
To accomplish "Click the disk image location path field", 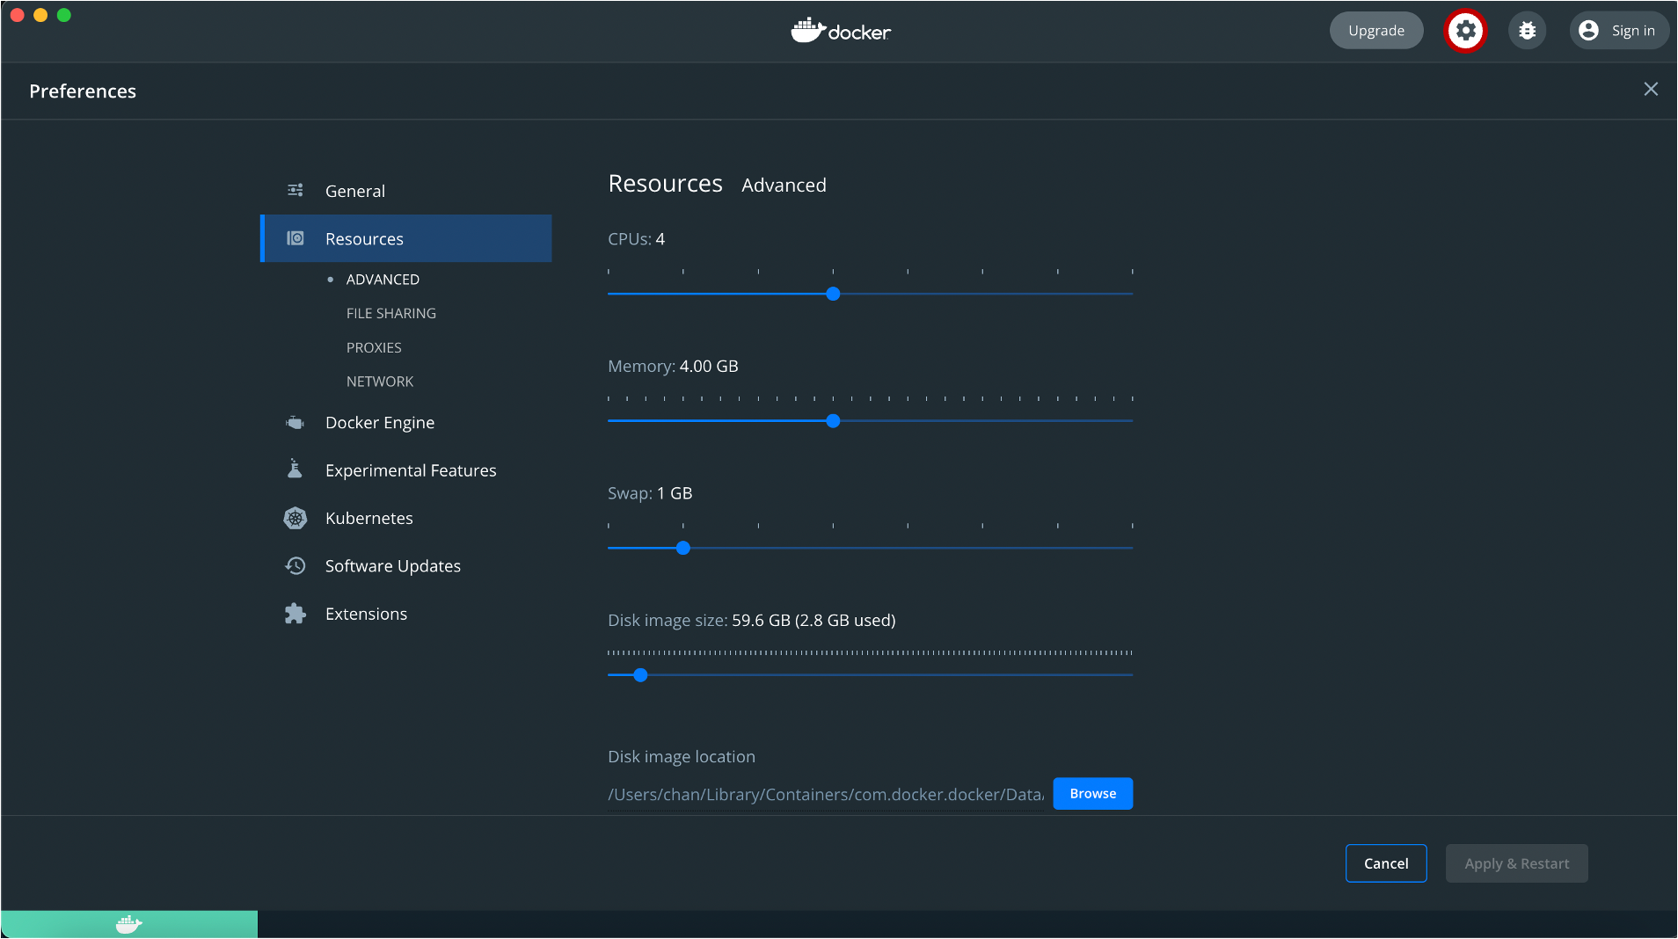I will 826,795.
